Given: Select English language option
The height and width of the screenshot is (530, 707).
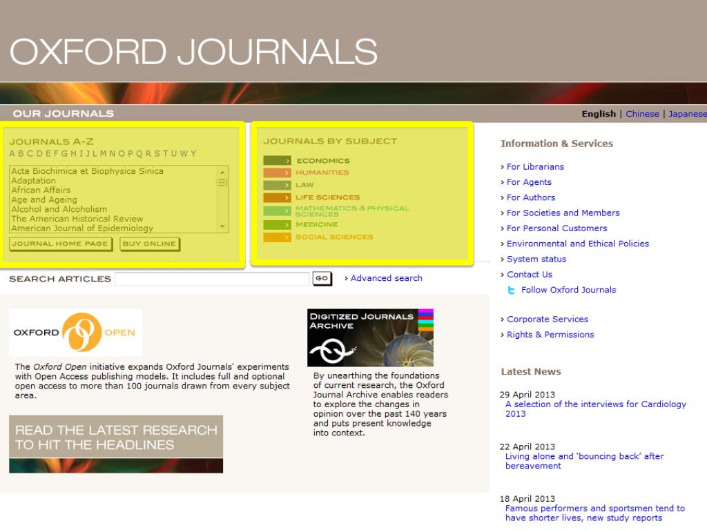Looking at the screenshot, I should 599,114.
